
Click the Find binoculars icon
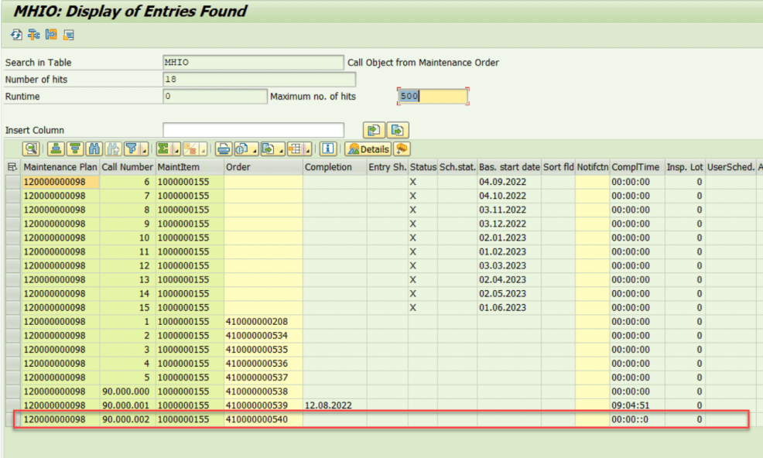pos(94,149)
